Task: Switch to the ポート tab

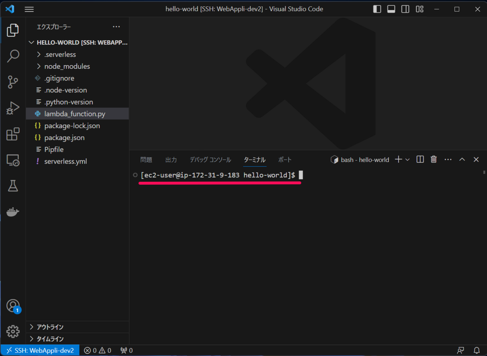Action: 285,160
